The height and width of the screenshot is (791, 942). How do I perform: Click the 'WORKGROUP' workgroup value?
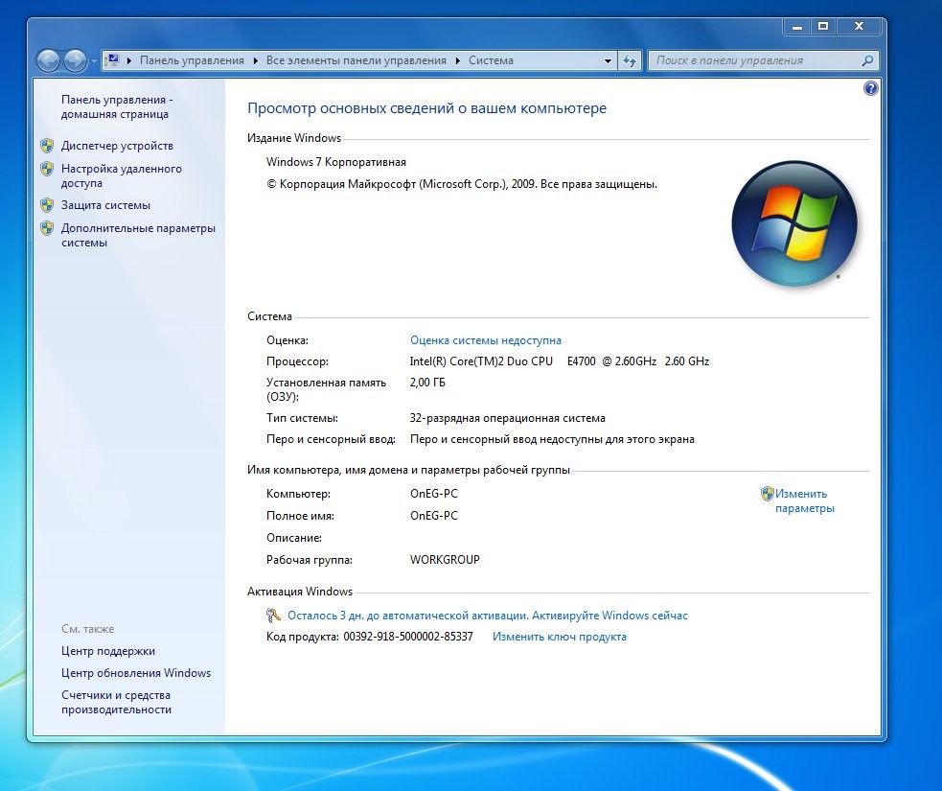[445, 560]
